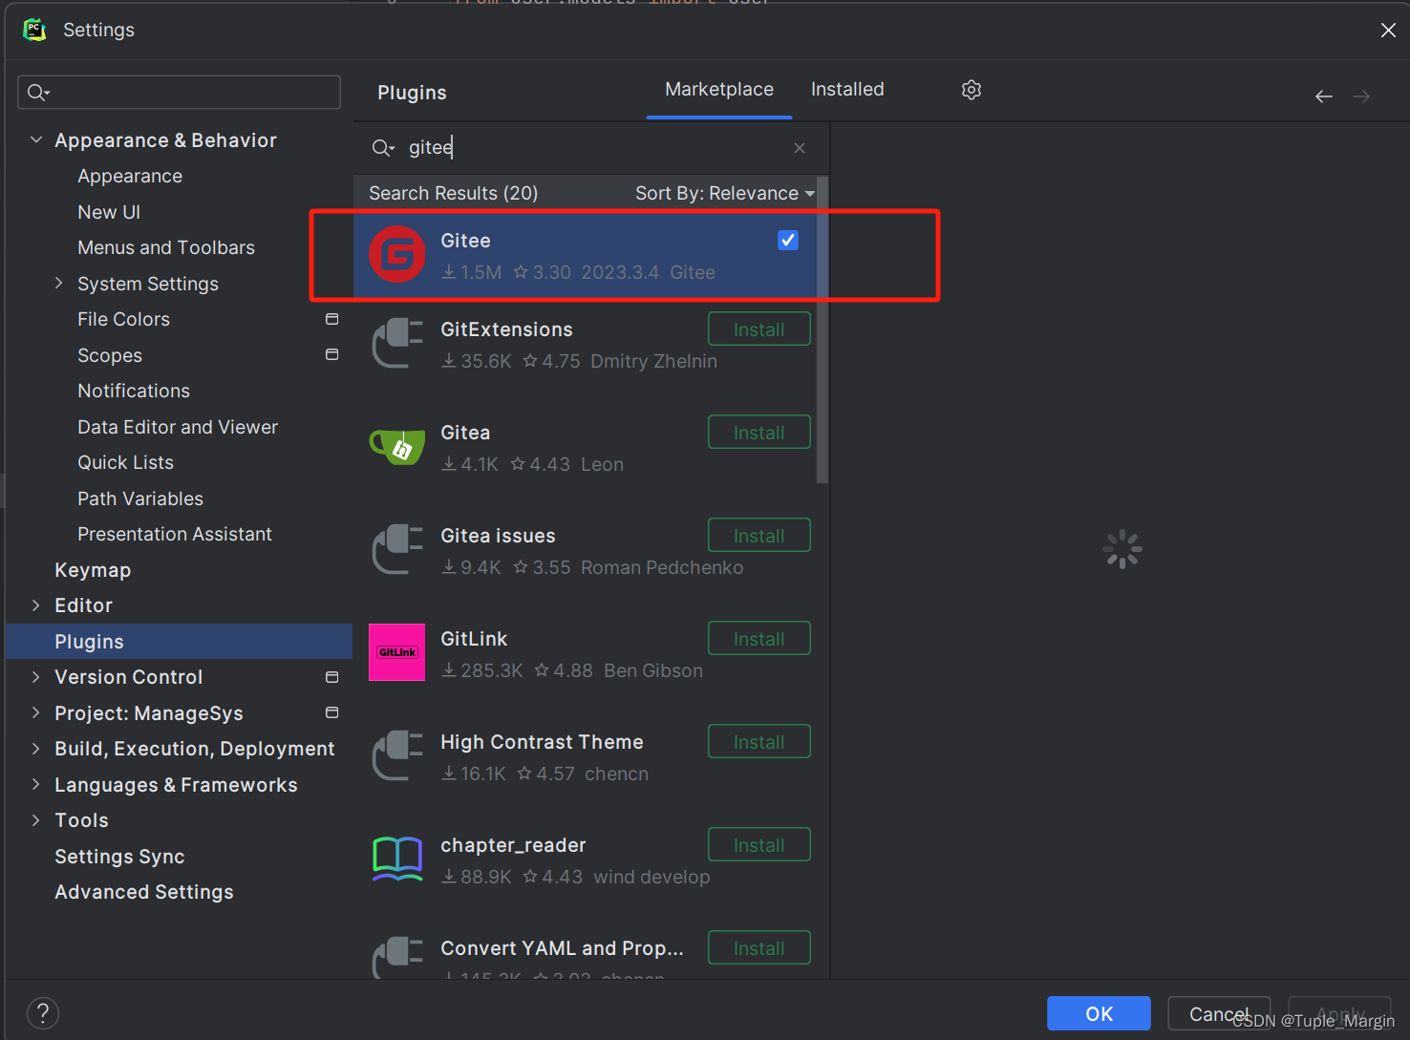Select the Data Editor and Viewer item

pos(178,427)
